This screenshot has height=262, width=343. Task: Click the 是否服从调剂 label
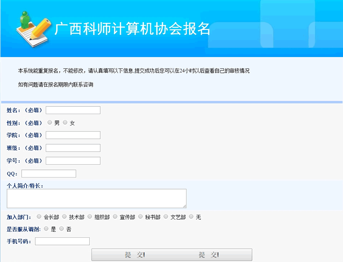[x=24, y=229]
